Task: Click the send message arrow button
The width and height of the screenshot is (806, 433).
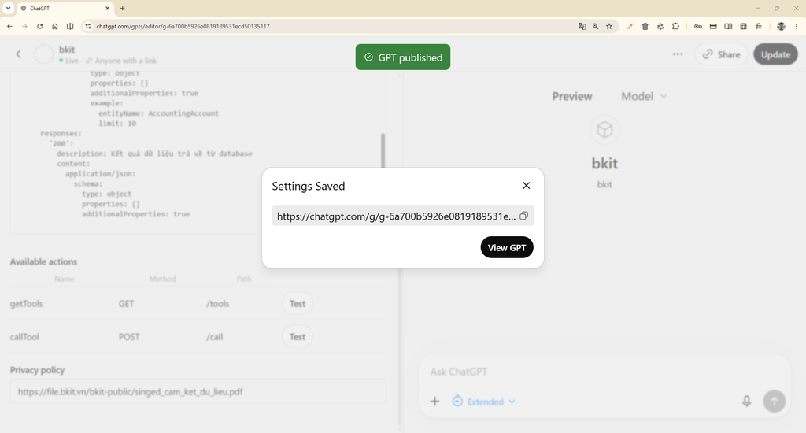Action: click(x=775, y=402)
